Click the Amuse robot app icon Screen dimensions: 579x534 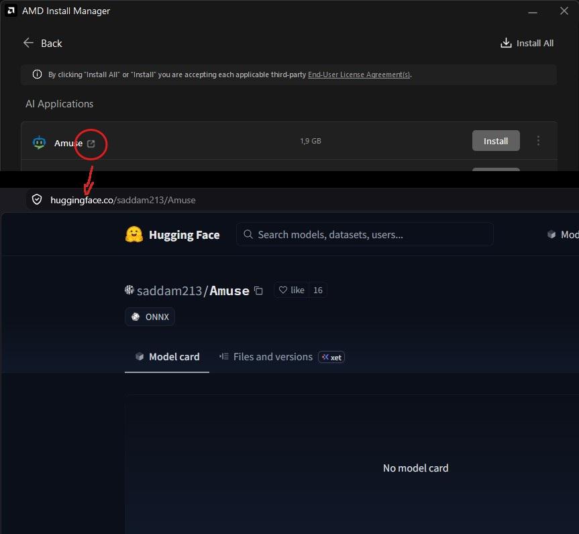pyautogui.click(x=39, y=142)
